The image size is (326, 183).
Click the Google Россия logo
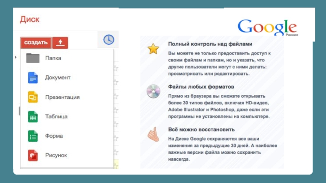(x=268, y=27)
